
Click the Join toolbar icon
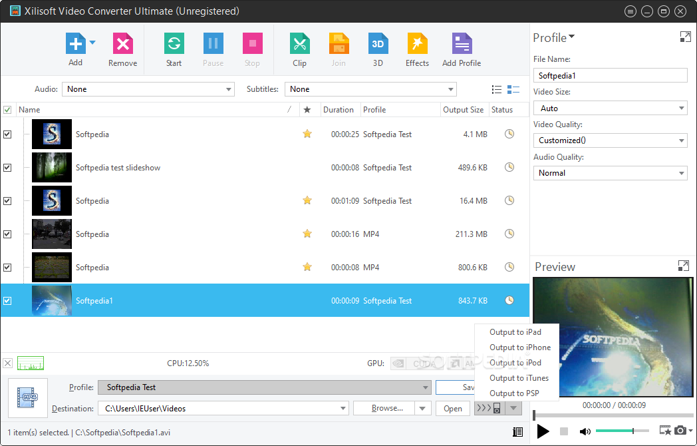[x=339, y=44]
